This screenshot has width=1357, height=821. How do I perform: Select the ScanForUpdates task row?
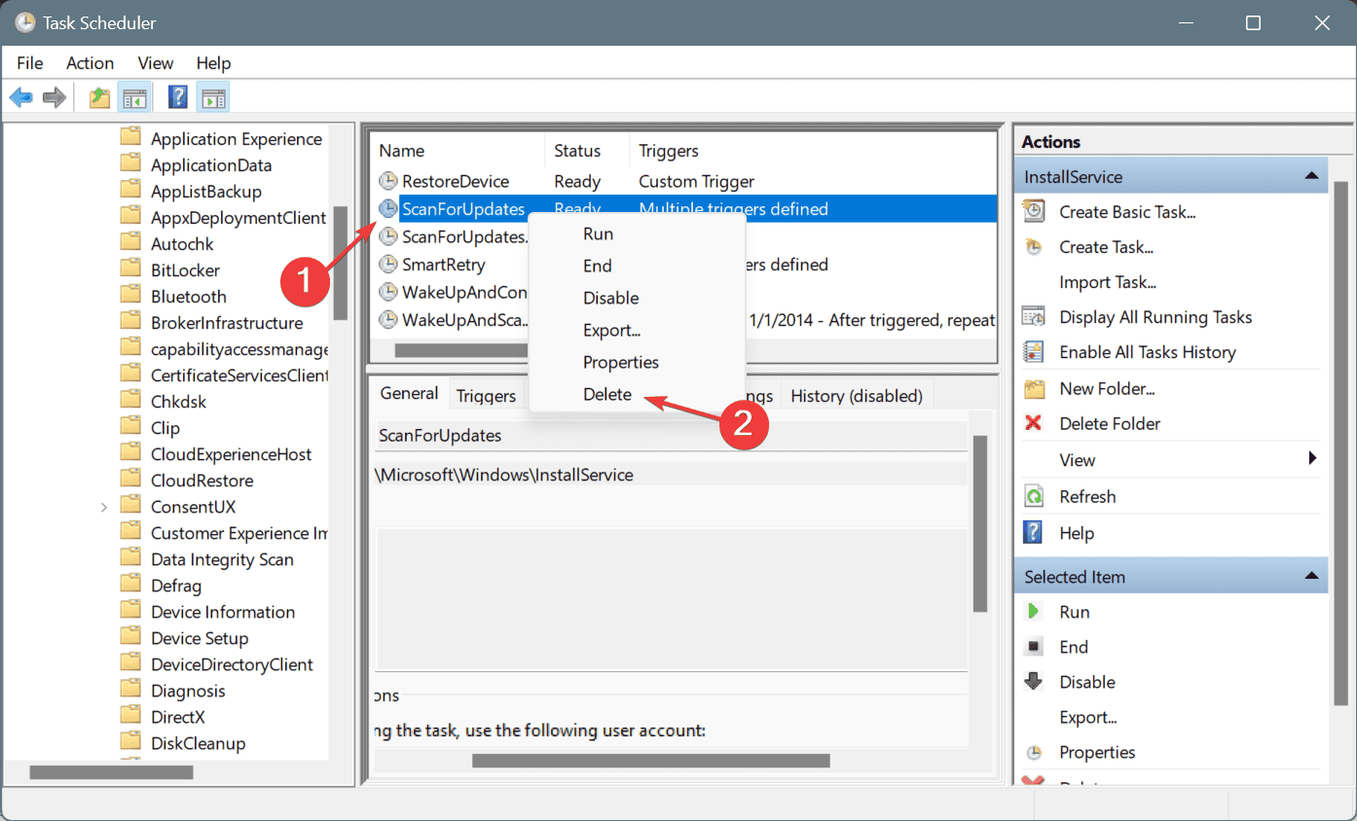tap(684, 208)
